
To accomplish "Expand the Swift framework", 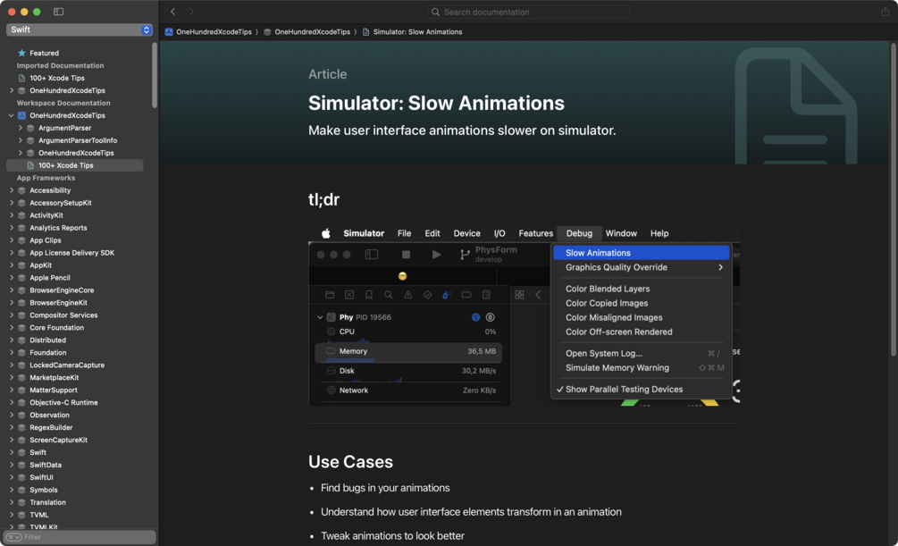I will 12,452.
